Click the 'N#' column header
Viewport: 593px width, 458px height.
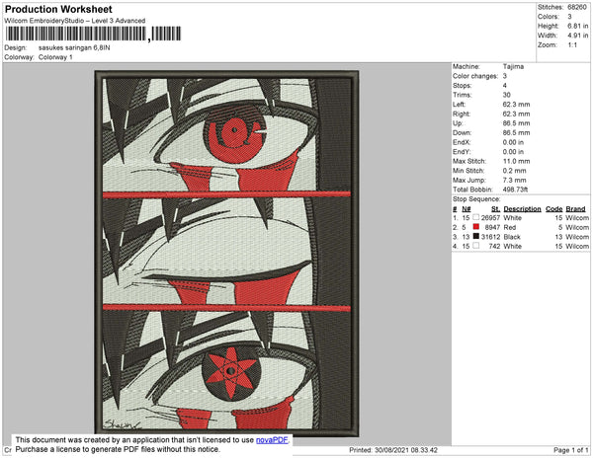coord(466,209)
